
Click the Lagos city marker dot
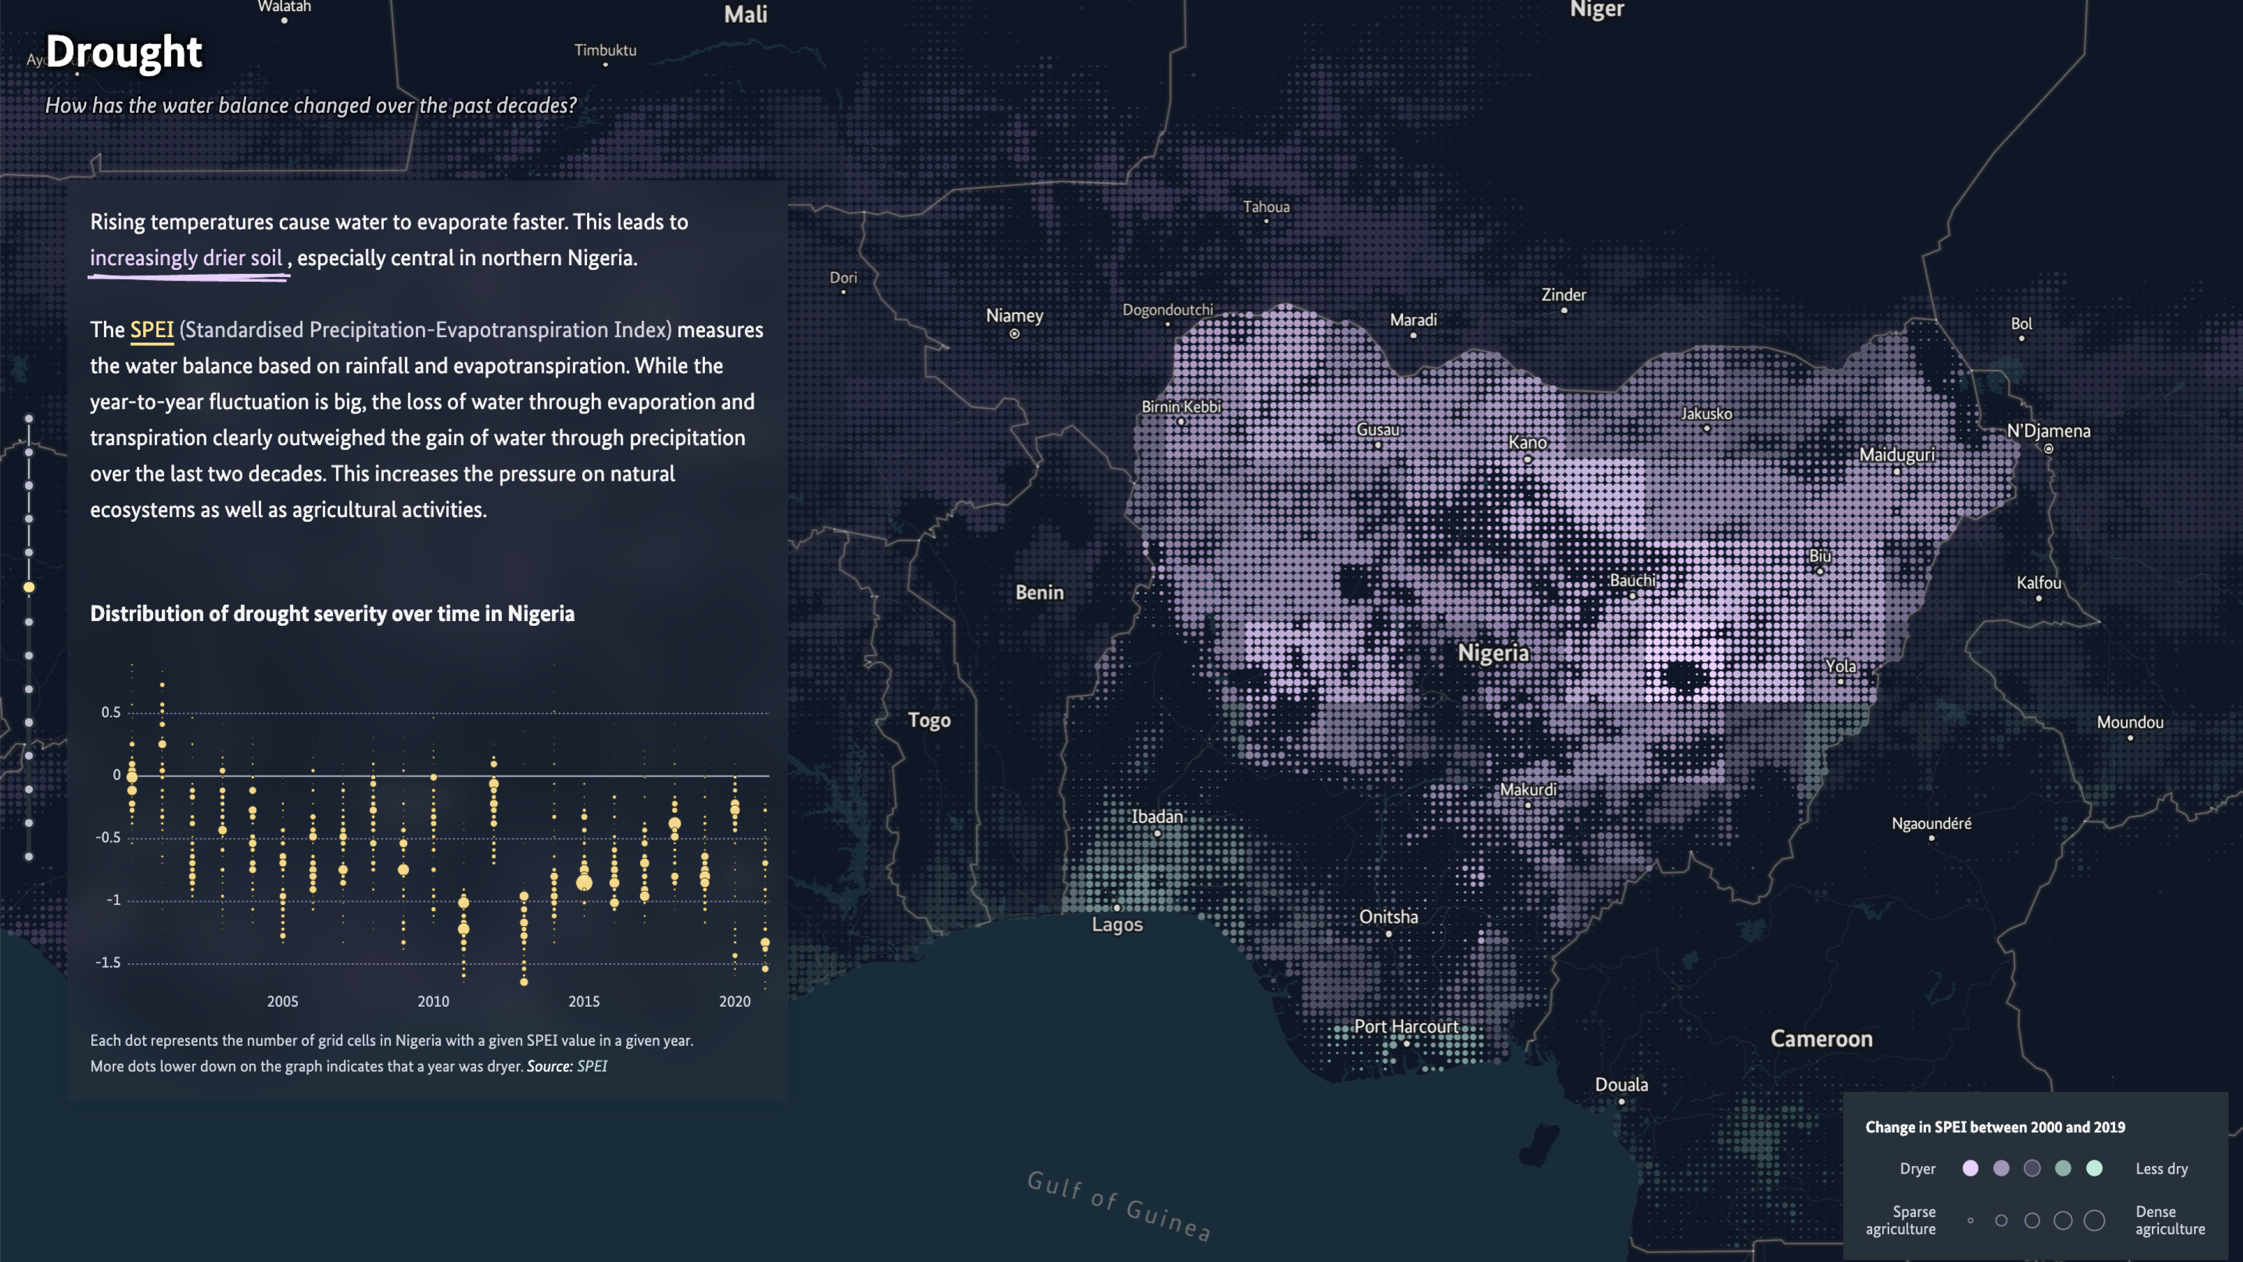pyautogui.click(x=1116, y=907)
